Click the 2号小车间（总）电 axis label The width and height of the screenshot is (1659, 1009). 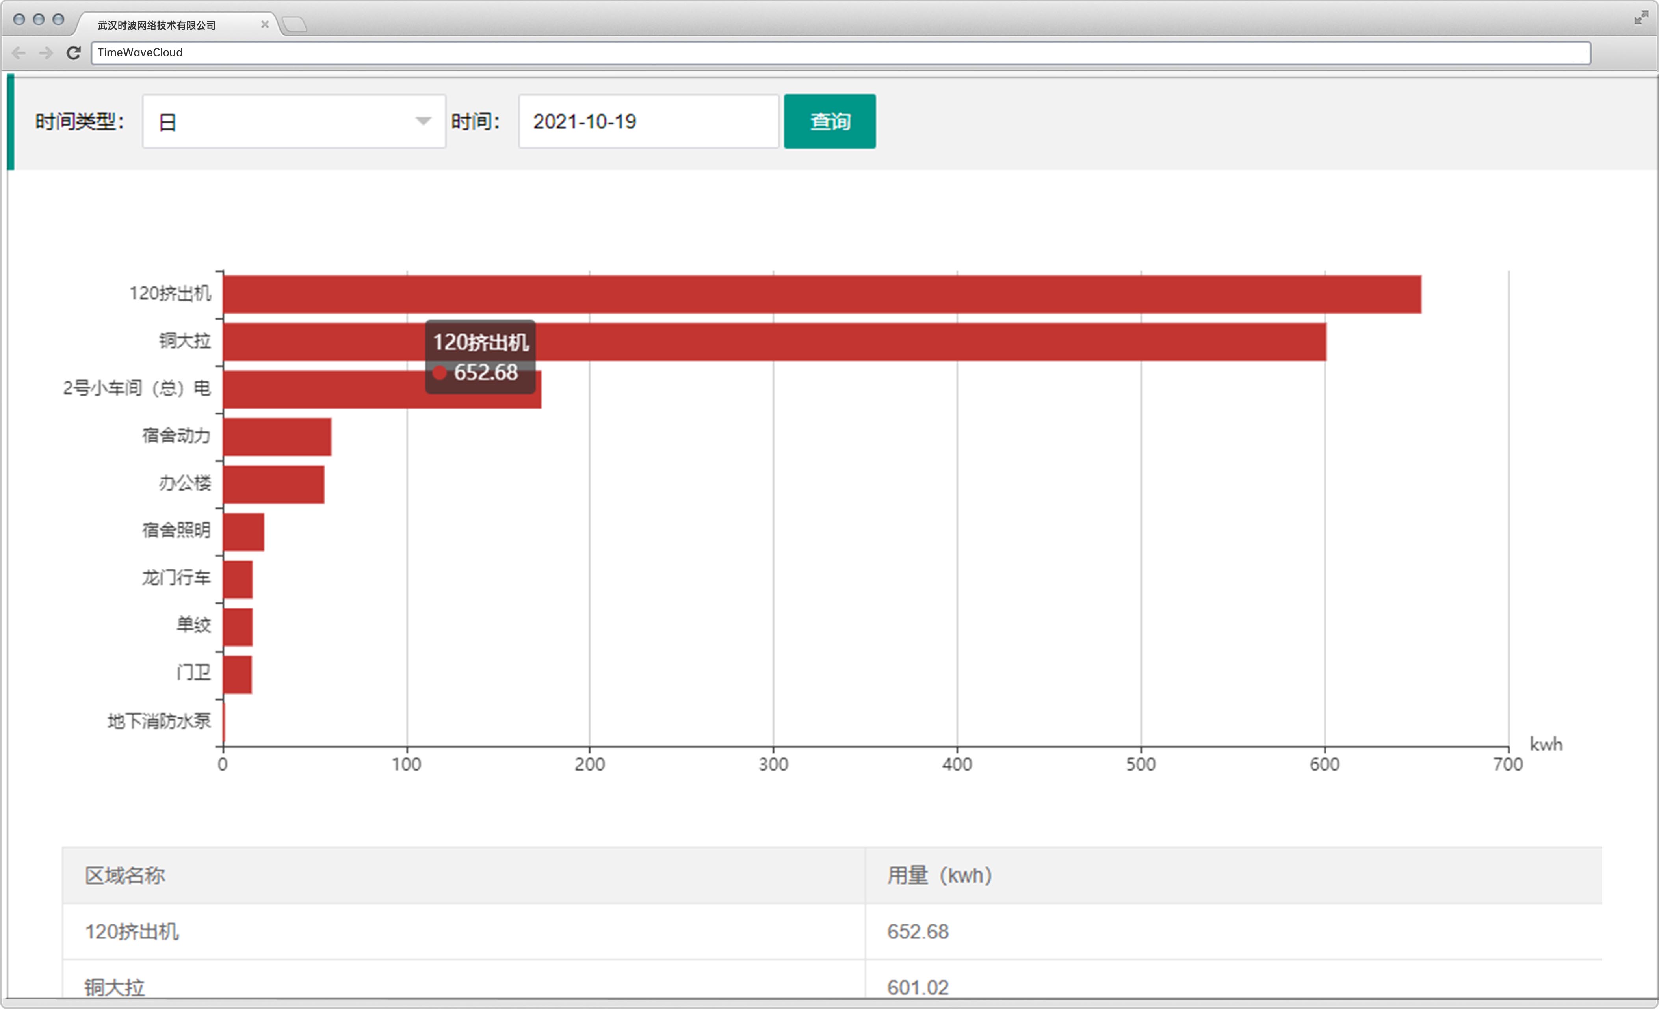137,388
